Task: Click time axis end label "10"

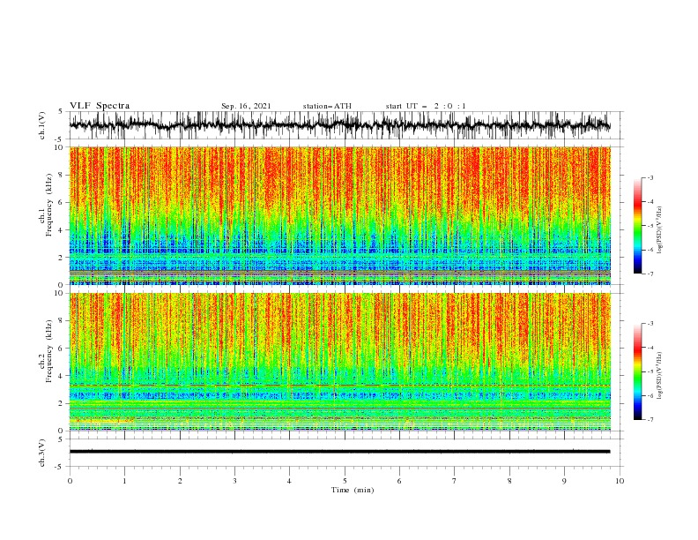Action: (x=620, y=481)
